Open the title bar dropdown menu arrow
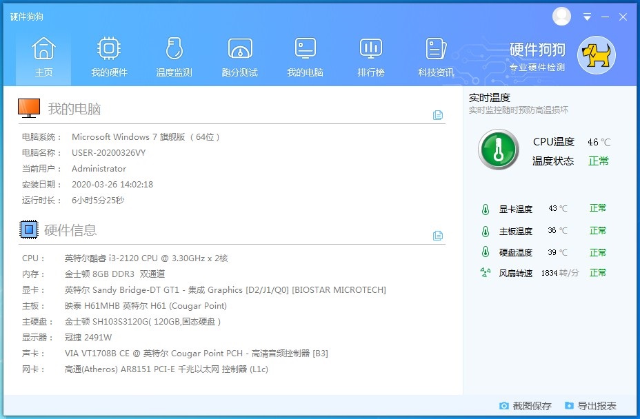640x419 pixels. 588,17
